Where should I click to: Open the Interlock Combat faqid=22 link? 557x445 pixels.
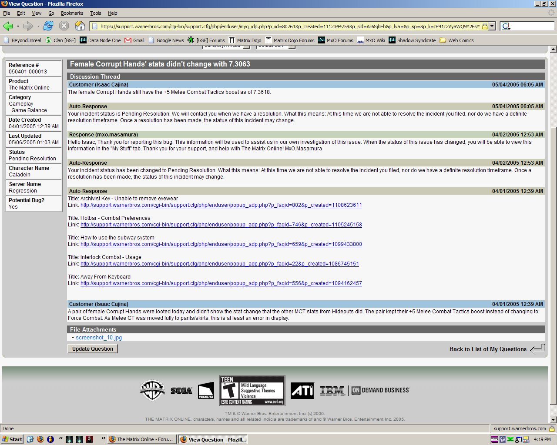tap(220, 264)
